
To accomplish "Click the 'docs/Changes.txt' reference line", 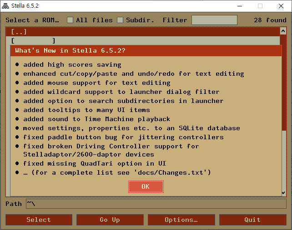I will pyautogui.click(x=117, y=172).
